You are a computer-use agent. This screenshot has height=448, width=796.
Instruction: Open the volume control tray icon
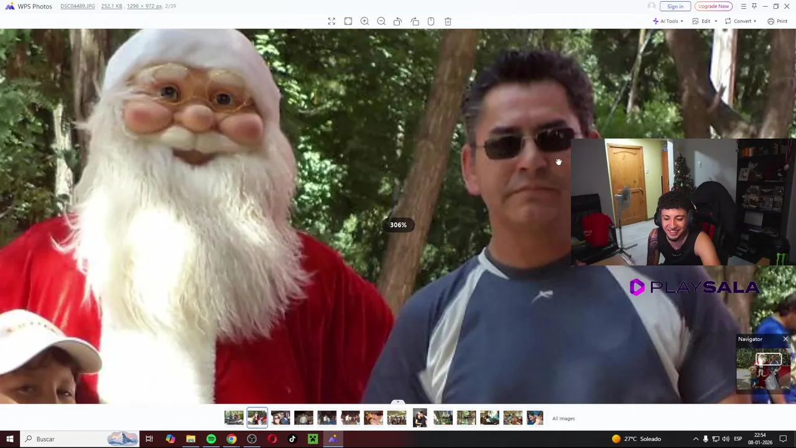tap(725, 439)
